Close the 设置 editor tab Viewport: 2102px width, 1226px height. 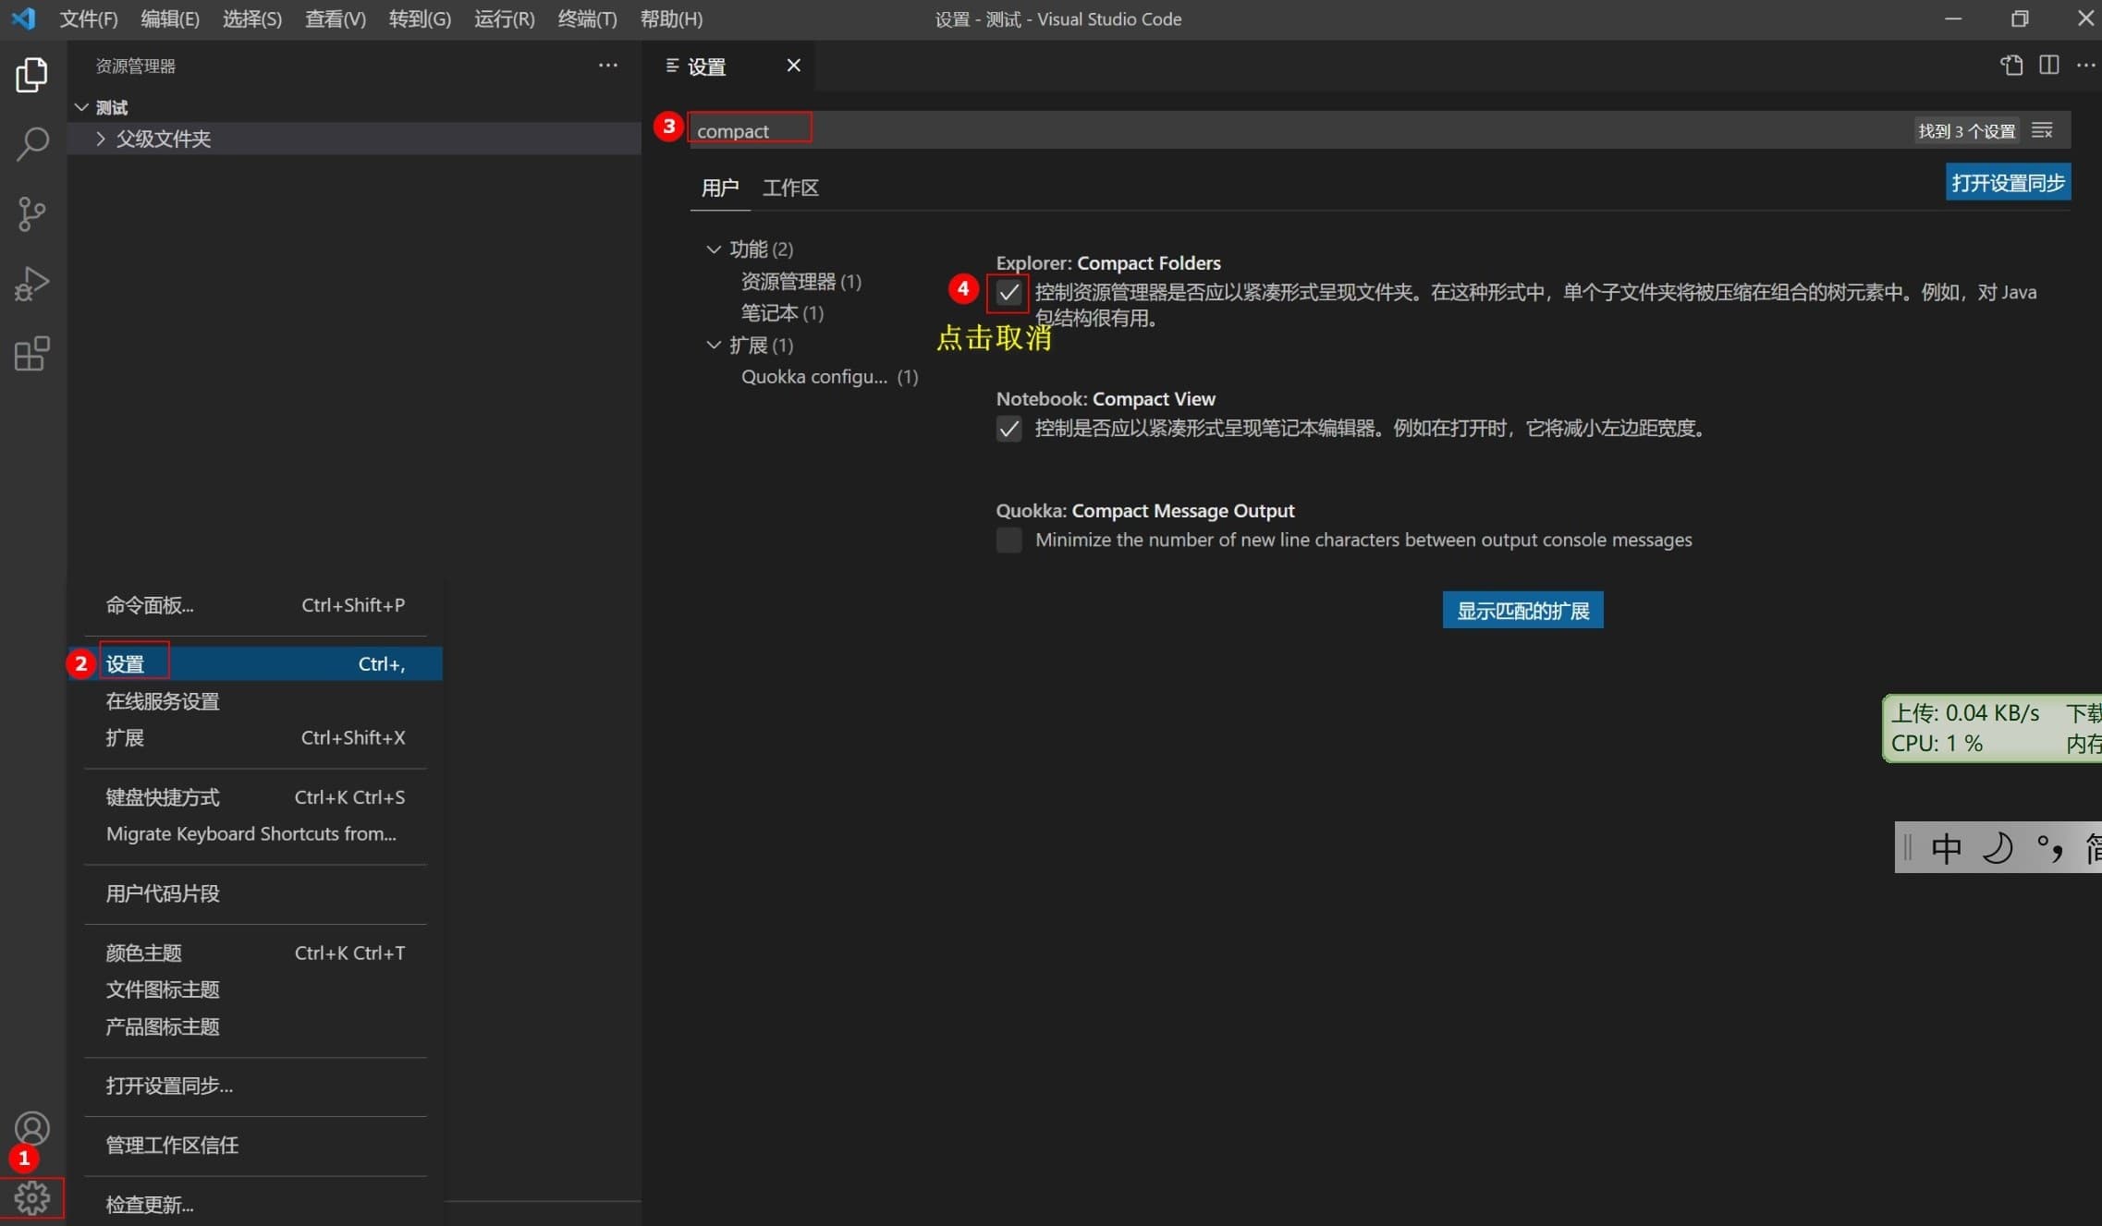pyautogui.click(x=793, y=66)
